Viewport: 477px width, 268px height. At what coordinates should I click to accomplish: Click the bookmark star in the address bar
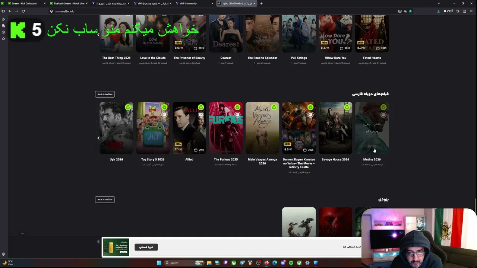pos(410,11)
